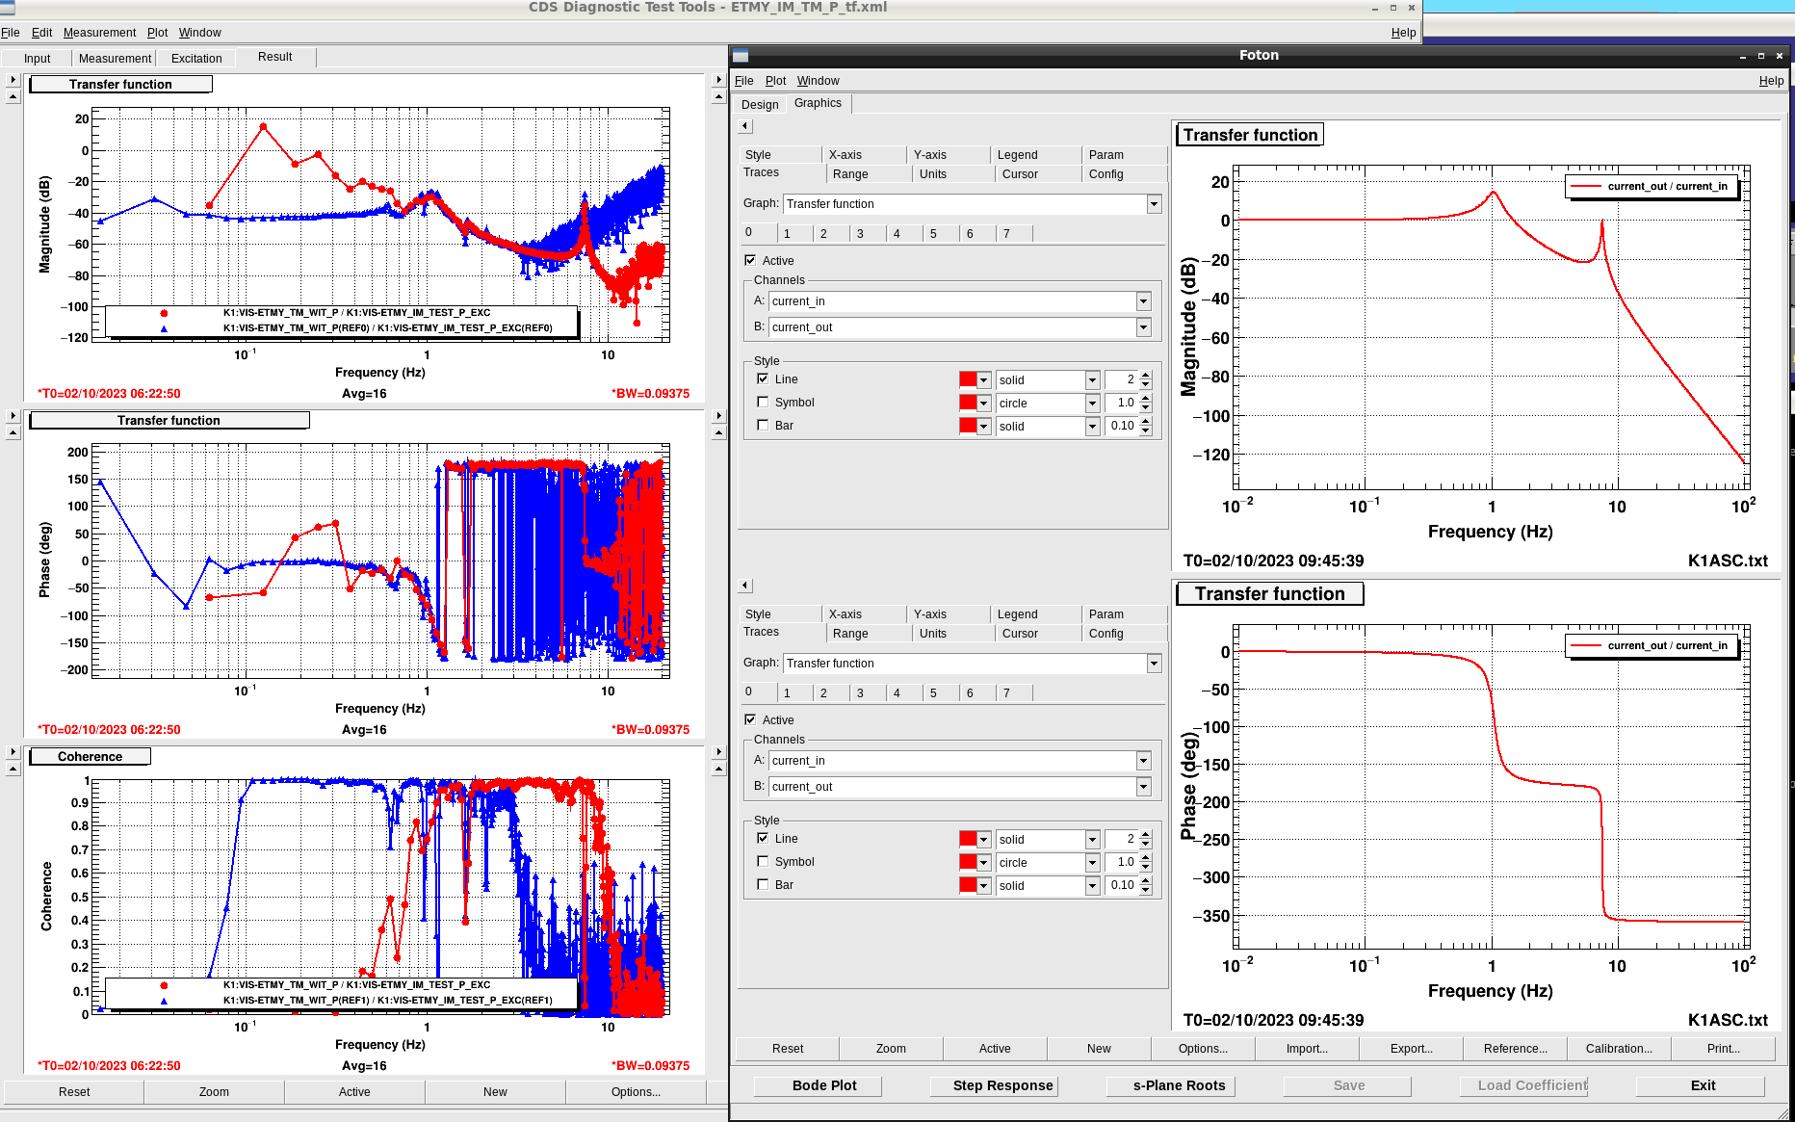This screenshot has height=1122, width=1795.
Task: Click the up-arrow button left of the Coherence plot
Action: point(13,769)
